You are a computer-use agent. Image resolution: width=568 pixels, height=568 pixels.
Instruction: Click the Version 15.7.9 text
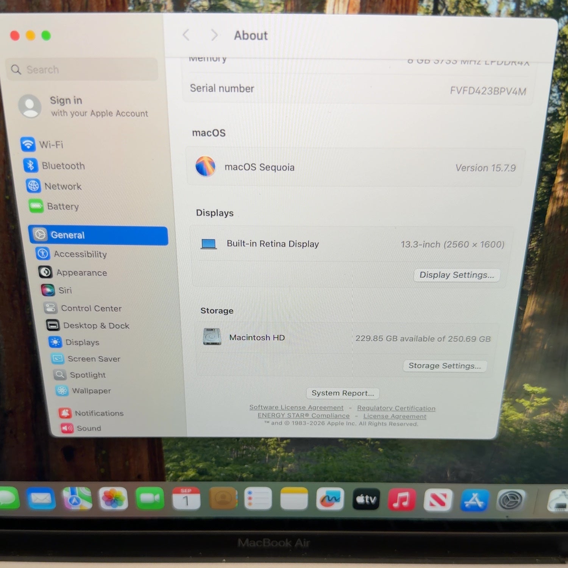[485, 168]
